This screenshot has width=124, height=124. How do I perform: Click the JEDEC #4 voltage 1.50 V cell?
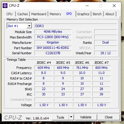tap(44, 105)
